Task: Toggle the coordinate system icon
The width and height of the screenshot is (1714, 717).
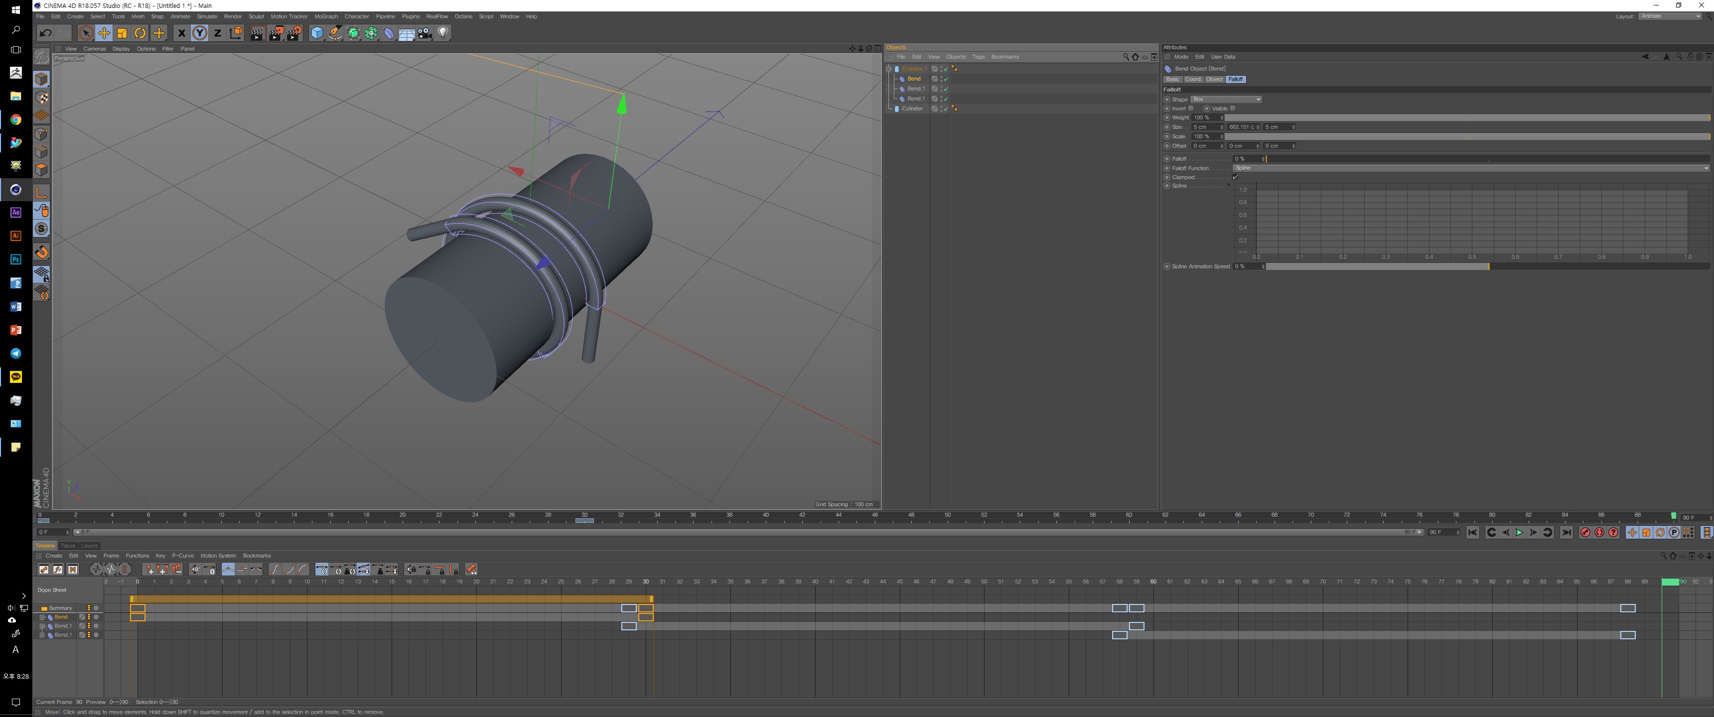Action: click(236, 33)
